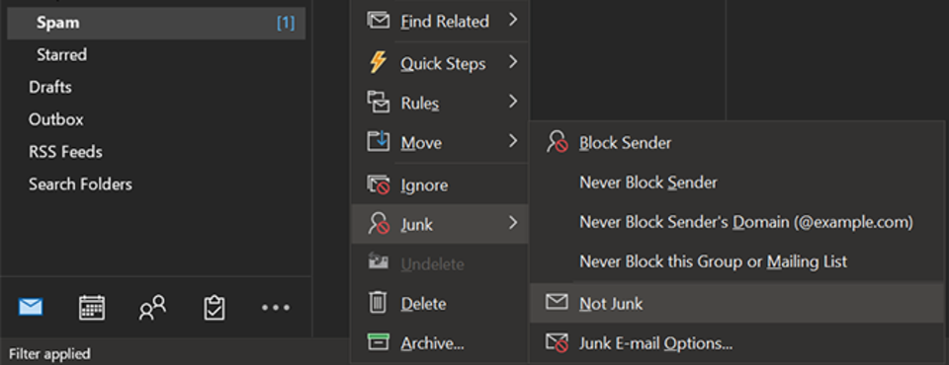Click the Junk person-blocked icon
Screen dimensions: 949x365
click(x=379, y=224)
